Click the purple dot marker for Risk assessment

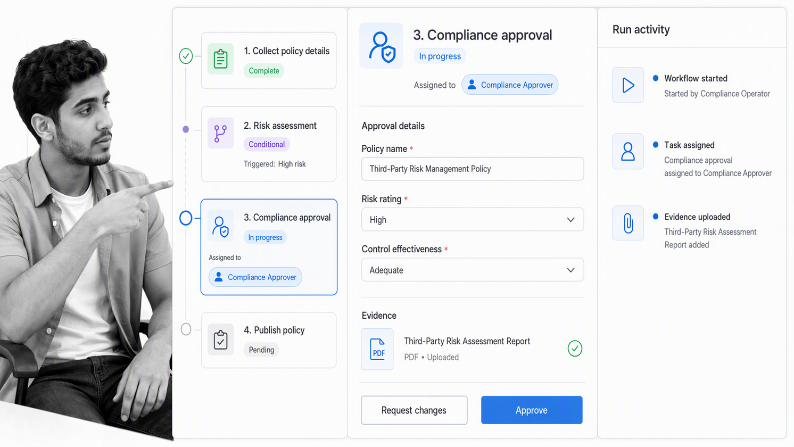(186, 129)
